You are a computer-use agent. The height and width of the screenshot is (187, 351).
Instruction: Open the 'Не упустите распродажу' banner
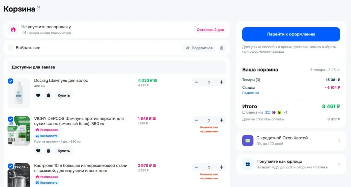(x=116, y=30)
